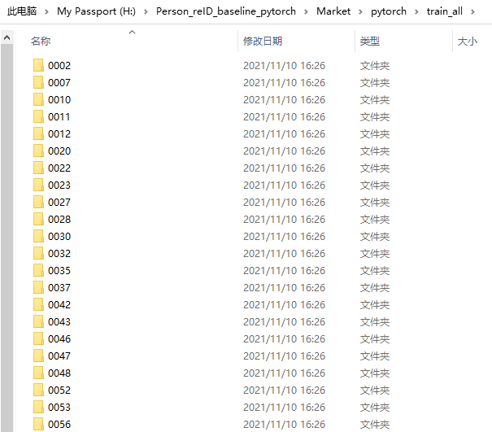Click the folder icon for 0056

click(38, 424)
